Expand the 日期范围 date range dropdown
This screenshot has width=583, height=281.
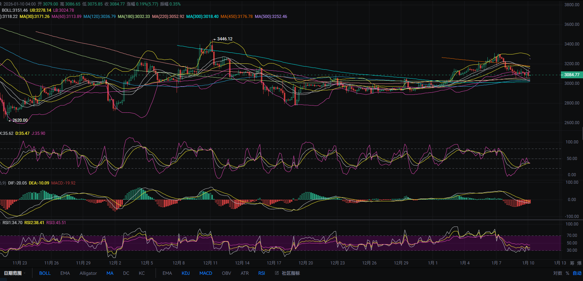(x=14, y=273)
